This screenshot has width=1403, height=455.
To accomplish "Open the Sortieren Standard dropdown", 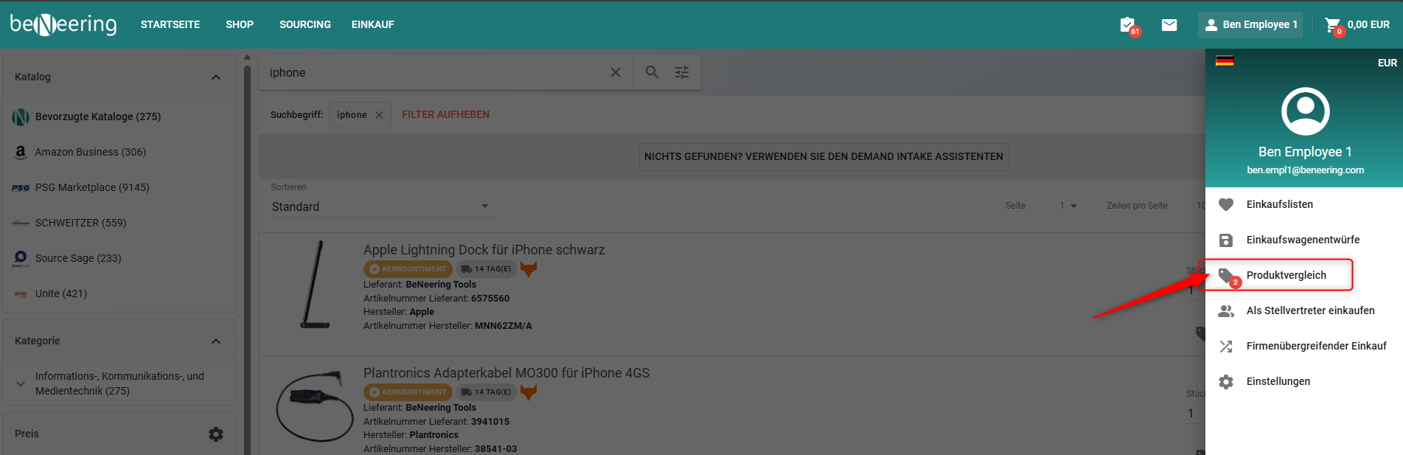I will coord(380,206).
